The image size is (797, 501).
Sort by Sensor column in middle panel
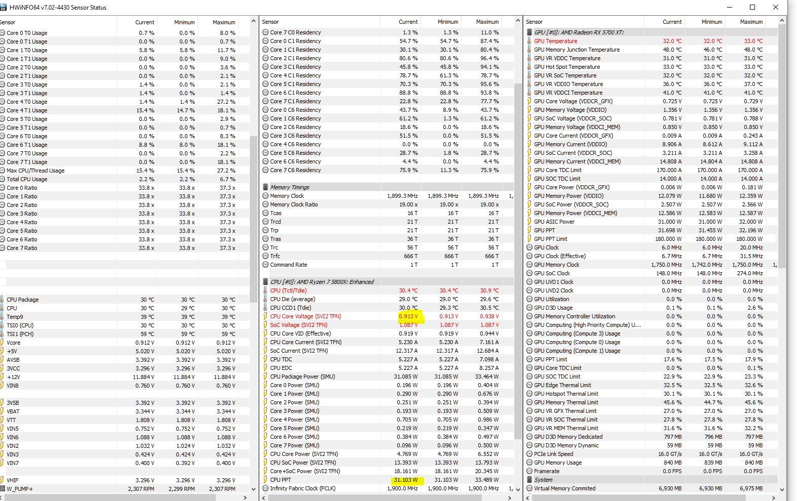(320, 22)
